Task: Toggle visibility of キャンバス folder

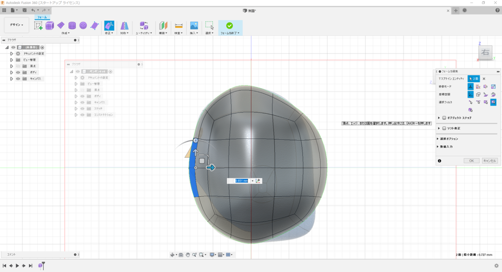Action: click(x=18, y=79)
